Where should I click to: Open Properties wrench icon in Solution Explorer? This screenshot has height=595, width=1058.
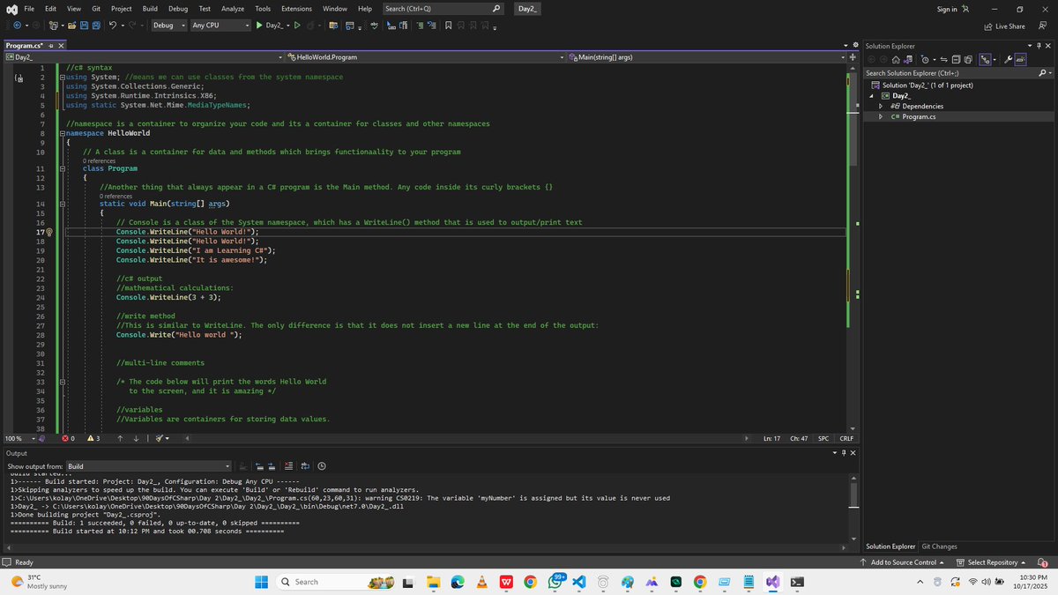(x=1008, y=60)
